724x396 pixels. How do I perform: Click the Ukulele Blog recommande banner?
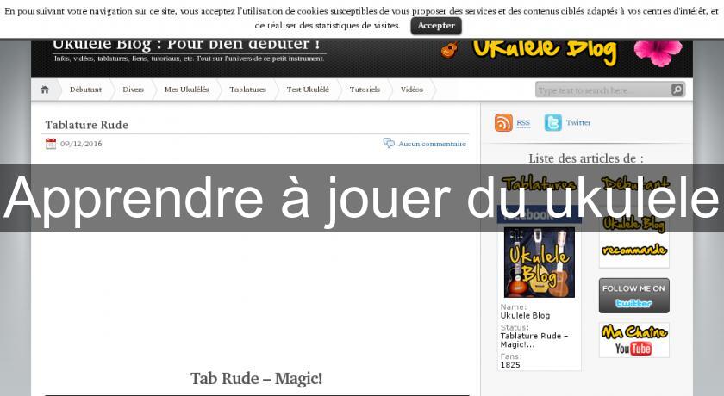(634, 238)
